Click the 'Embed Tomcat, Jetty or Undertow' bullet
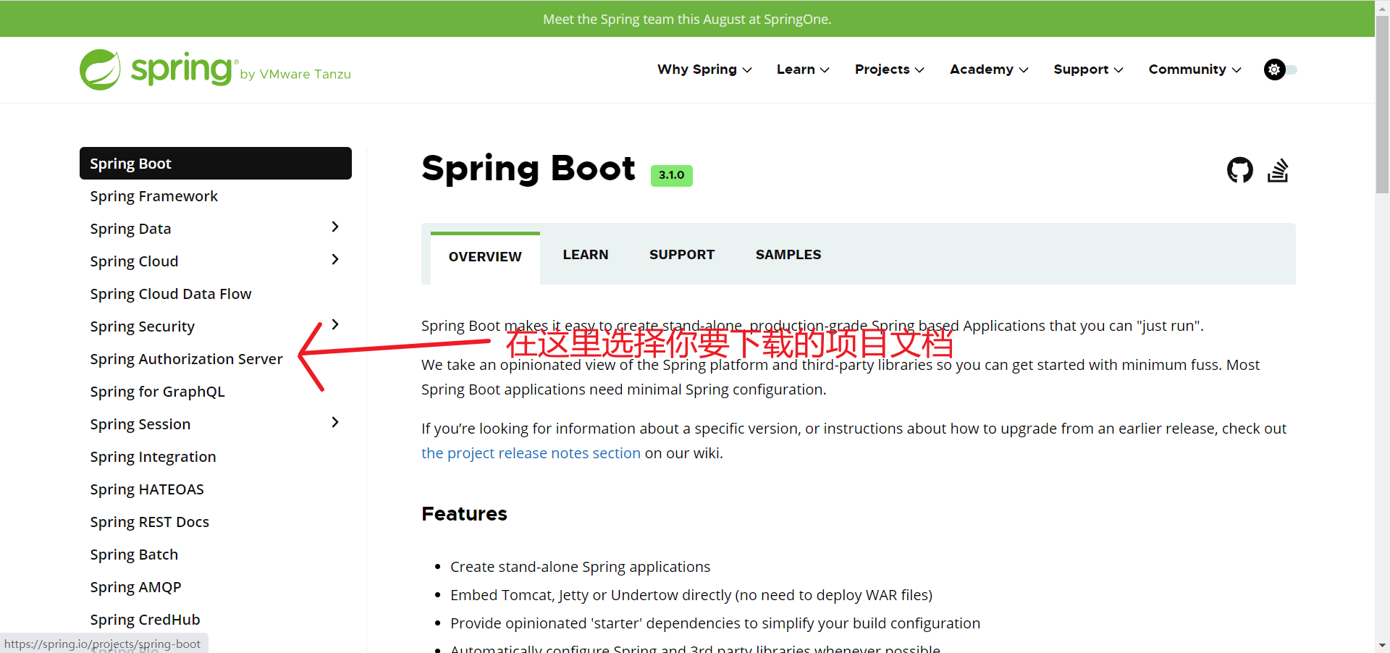This screenshot has width=1390, height=653. click(x=691, y=595)
